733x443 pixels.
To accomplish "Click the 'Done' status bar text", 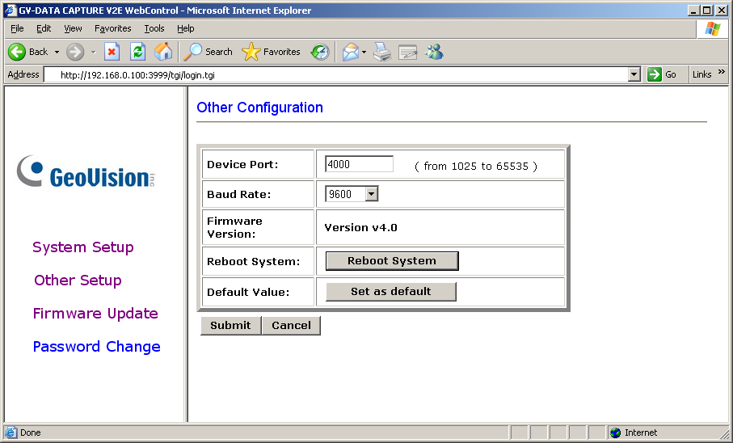I will pos(31,432).
